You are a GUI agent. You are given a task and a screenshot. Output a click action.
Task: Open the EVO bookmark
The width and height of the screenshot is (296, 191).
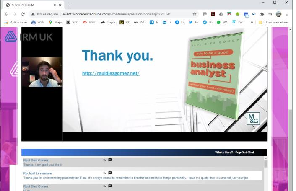click(x=140, y=22)
